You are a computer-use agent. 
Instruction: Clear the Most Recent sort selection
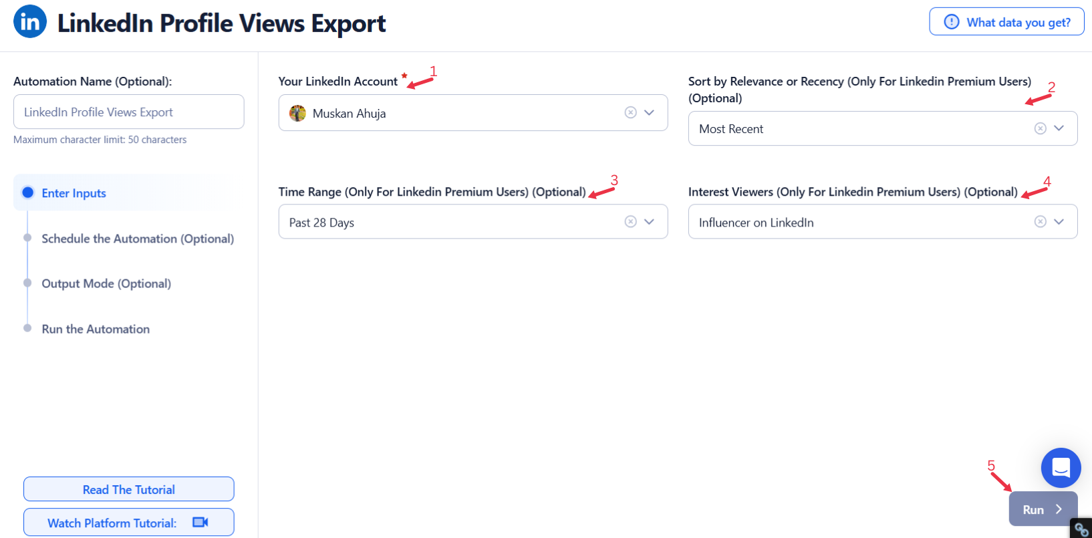[x=1040, y=128]
